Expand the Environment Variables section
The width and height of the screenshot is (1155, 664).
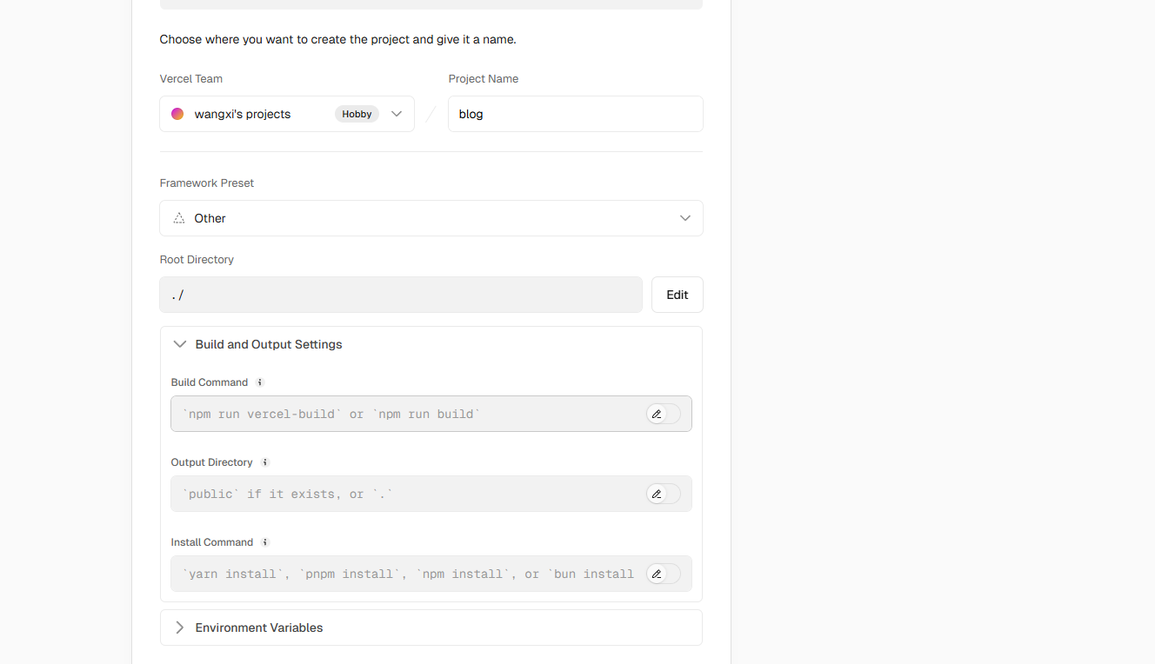(x=180, y=627)
